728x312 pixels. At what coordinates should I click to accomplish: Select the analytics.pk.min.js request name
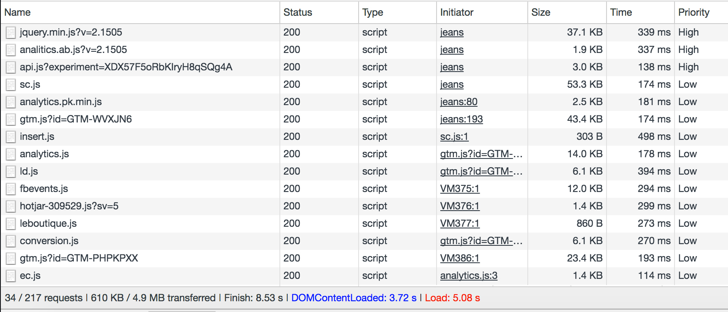pyautogui.click(x=61, y=102)
